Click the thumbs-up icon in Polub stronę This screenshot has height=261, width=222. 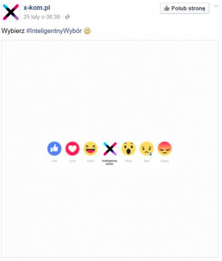167,8
